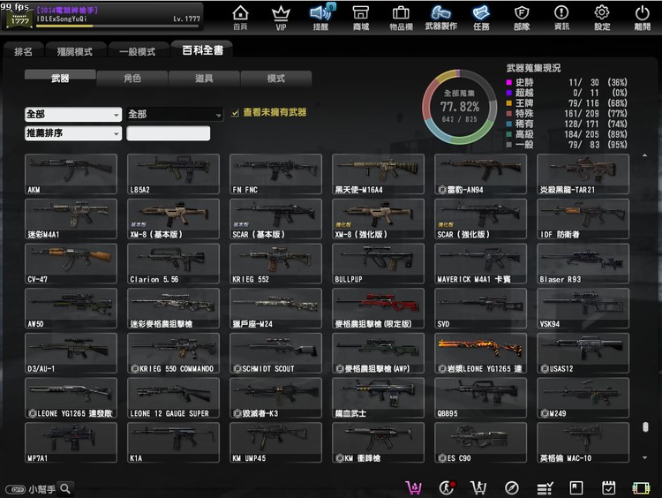Open the VIP crown icon

[x=281, y=18]
